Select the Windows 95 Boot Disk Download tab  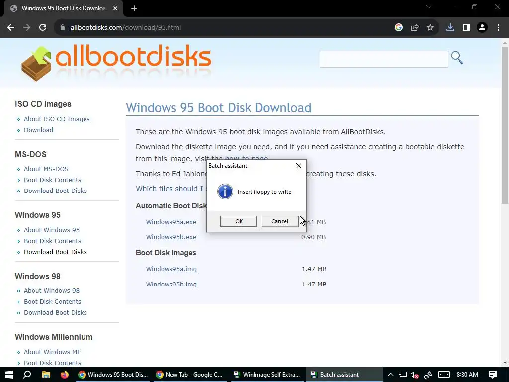coord(64,8)
